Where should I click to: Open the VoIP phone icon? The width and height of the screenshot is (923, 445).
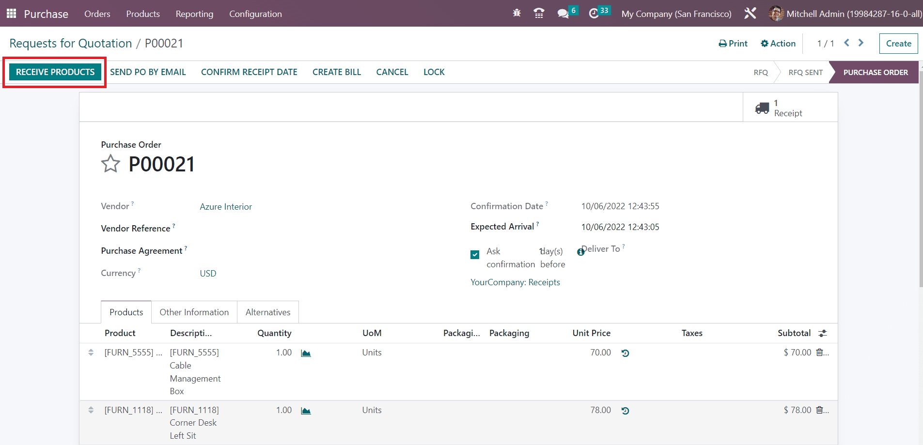539,13
